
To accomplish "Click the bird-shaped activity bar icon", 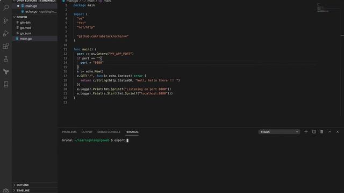I will click(x=6, y=71).
